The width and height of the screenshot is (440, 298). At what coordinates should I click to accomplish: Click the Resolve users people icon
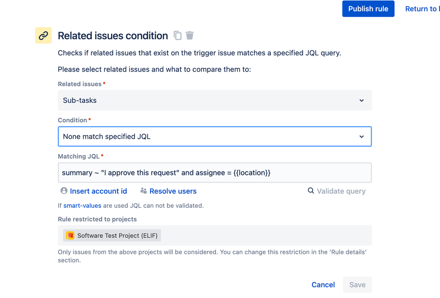pos(144,191)
